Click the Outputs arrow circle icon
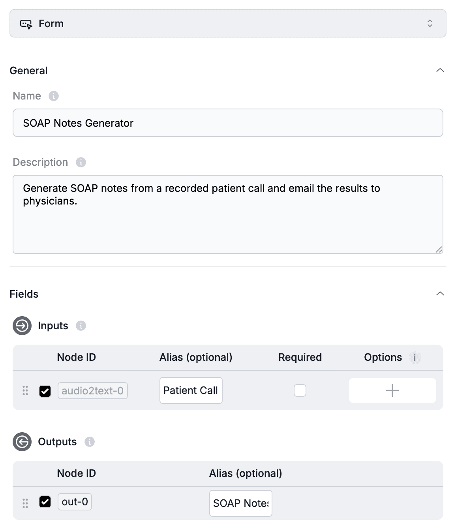Viewport: 454px width, 529px height. point(22,442)
